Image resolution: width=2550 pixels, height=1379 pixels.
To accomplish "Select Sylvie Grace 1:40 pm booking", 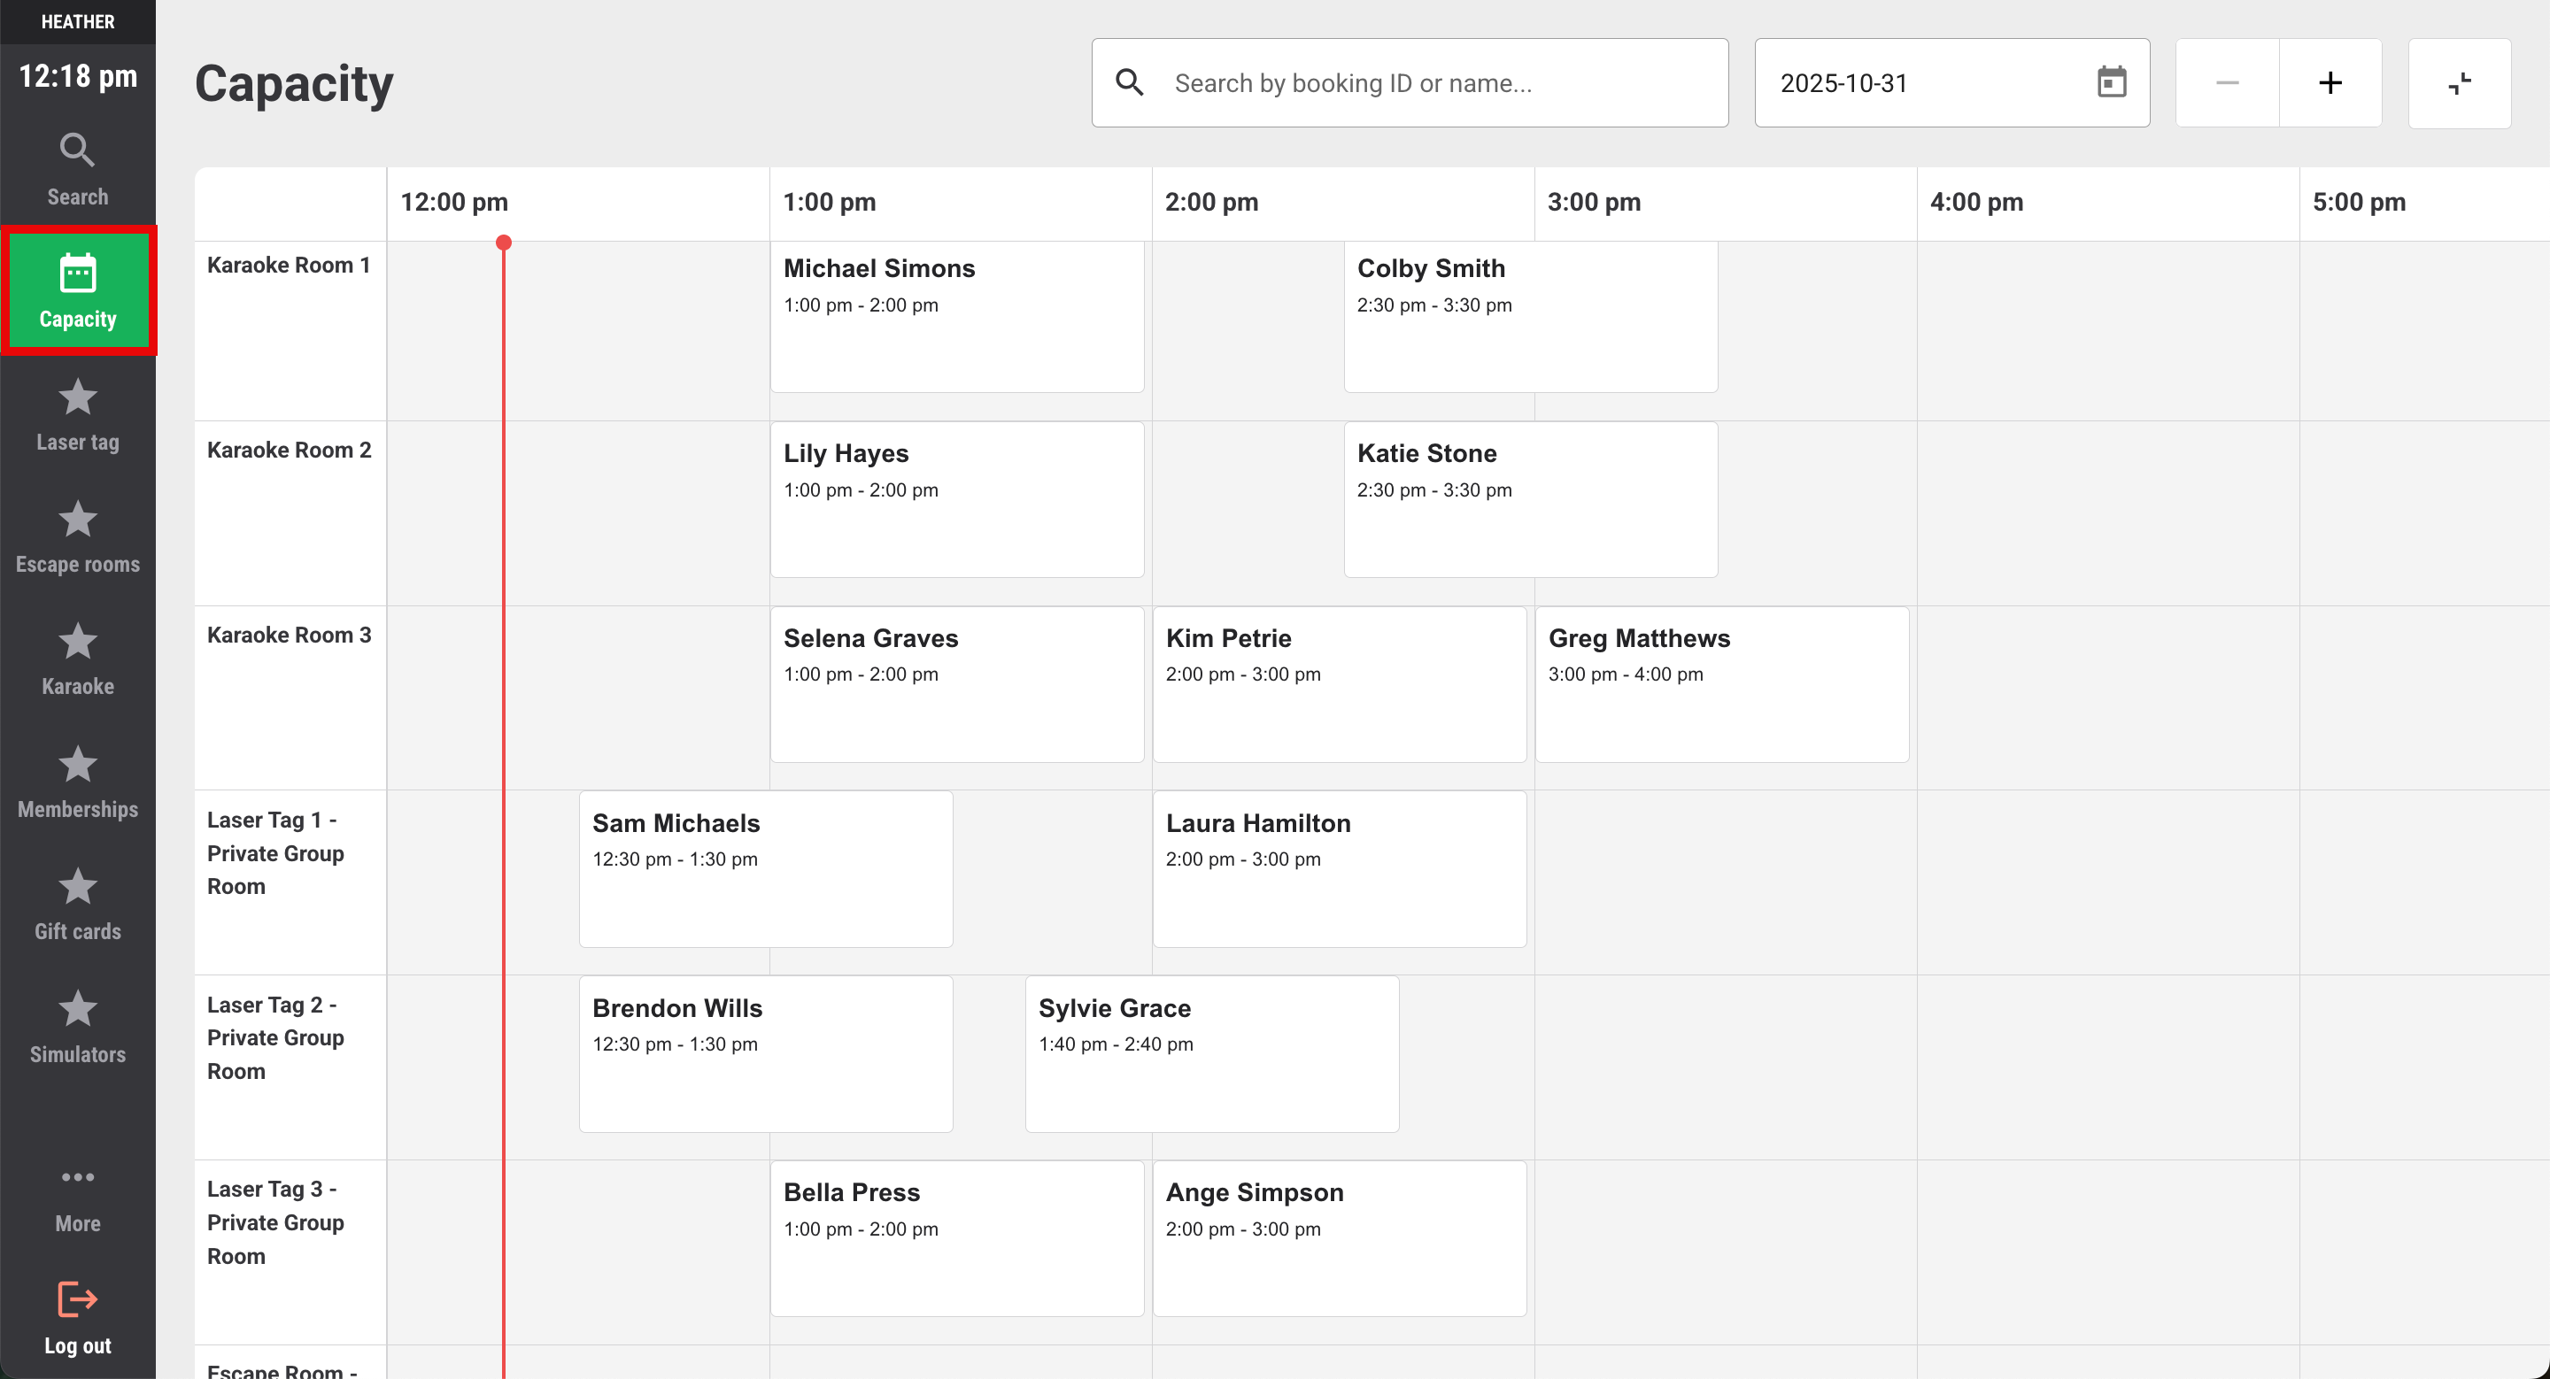I will (1211, 1053).
